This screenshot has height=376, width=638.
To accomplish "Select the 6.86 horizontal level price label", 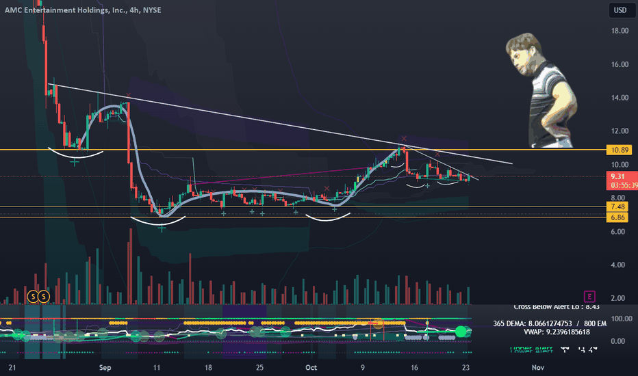I will coord(617,217).
